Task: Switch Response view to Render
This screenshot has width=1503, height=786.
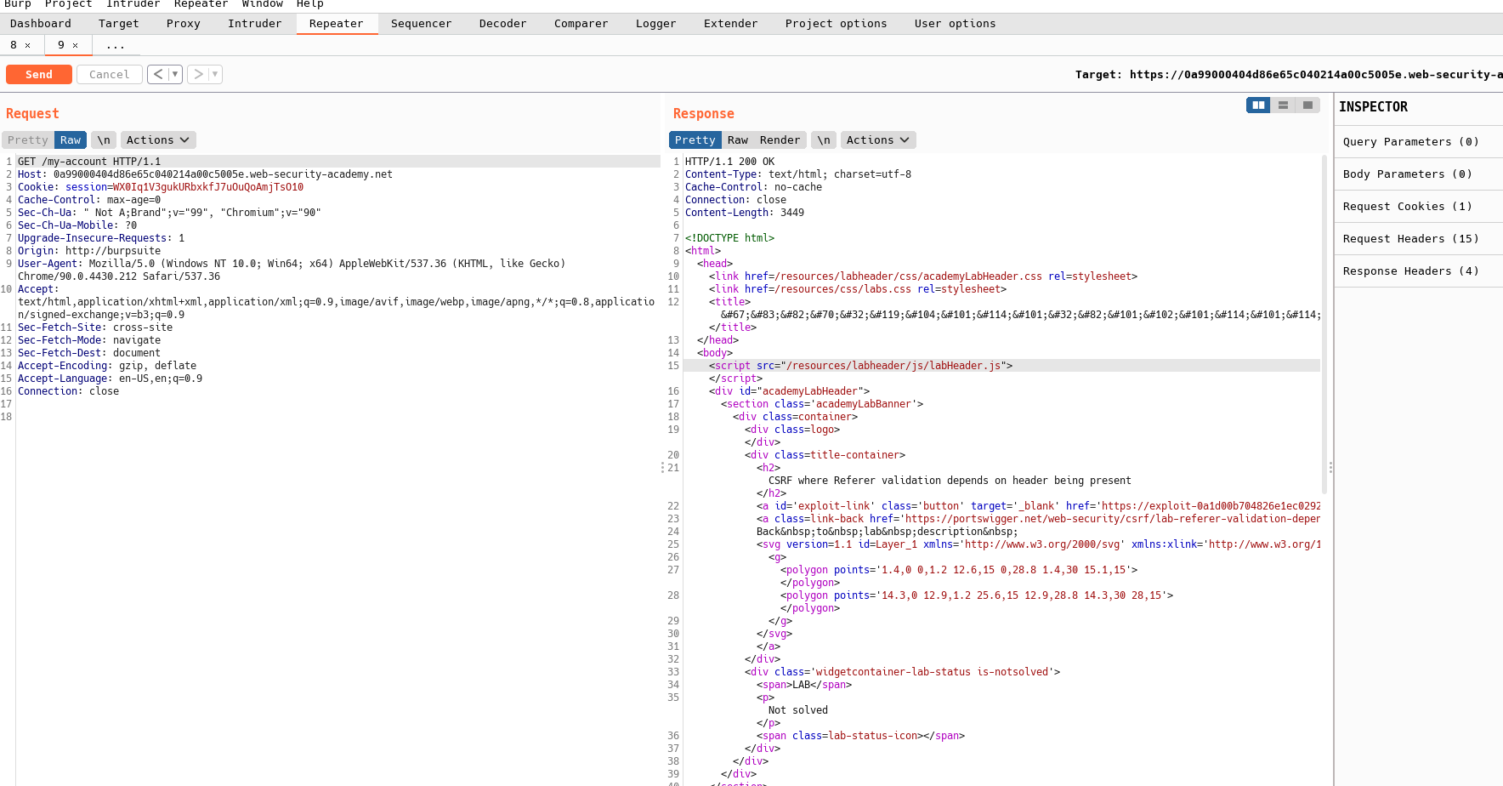Action: [x=780, y=140]
